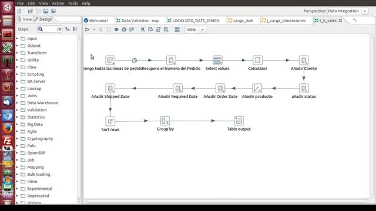Select the añadir status step icon
Image resolution: width=376 pixels, height=211 pixels.
click(x=304, y=89)
